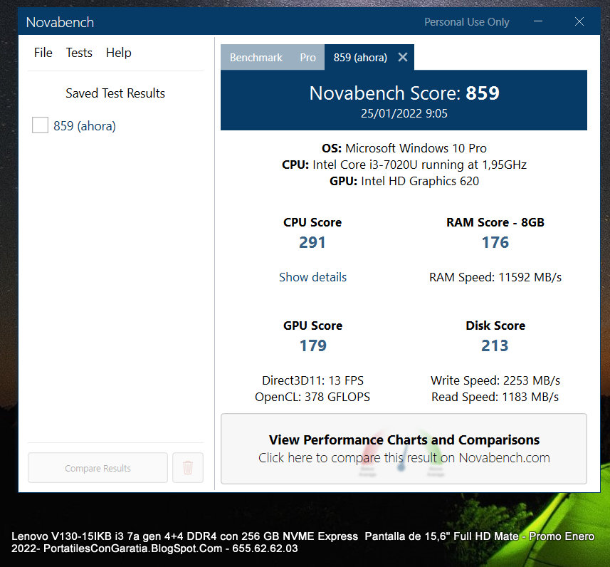Click the trash delete icon button
610x567 pixels.
[188, 468]
